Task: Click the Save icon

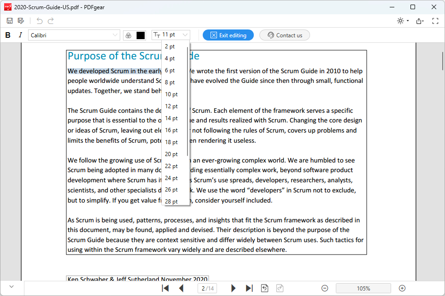Action: click(10, 21)
